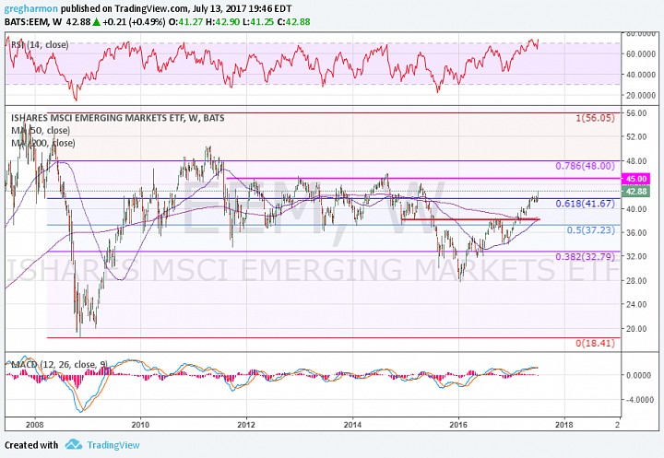Click the MACD -4.0000 axis value
Viewport: 664px width, 458px height.
(x=641, y=400)
